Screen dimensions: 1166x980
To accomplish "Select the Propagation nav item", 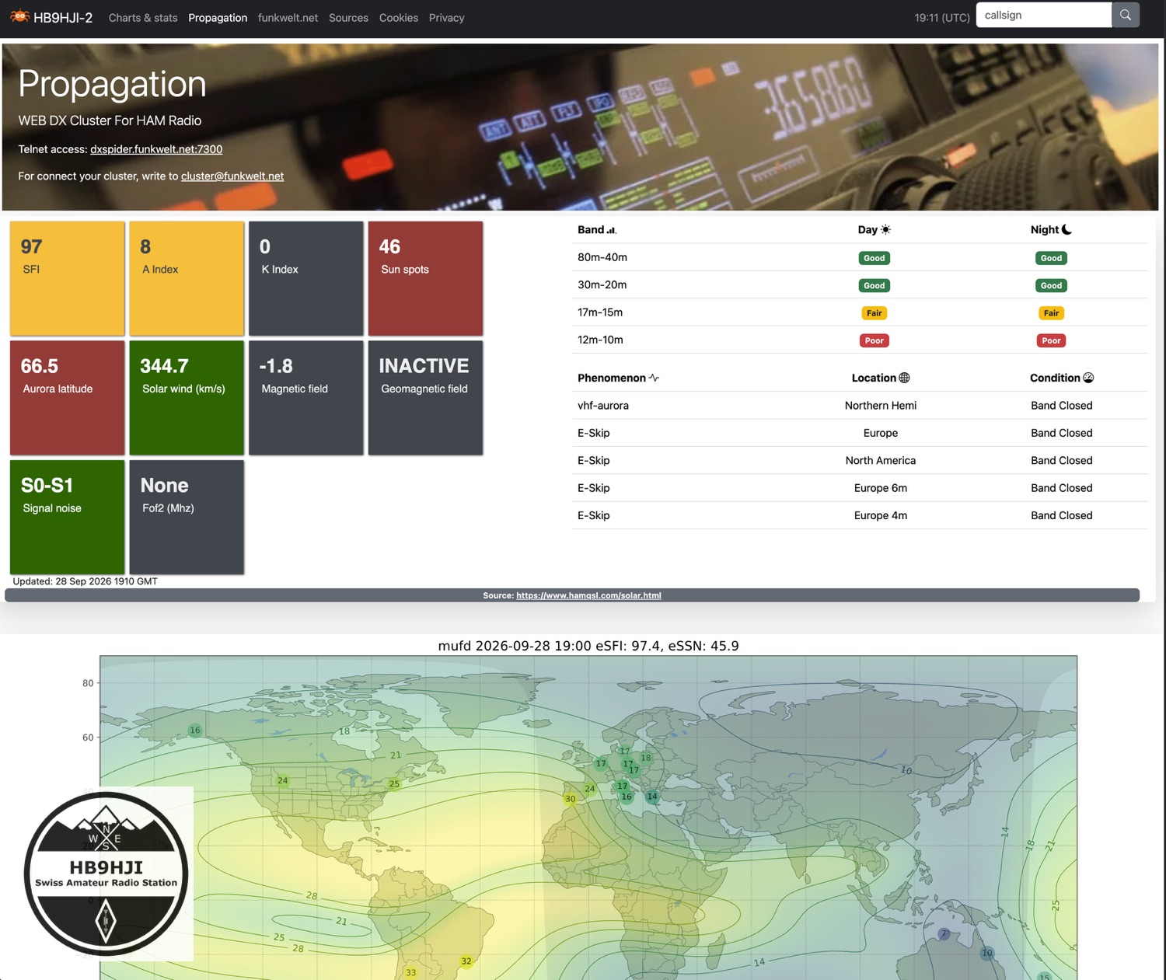I will tap(218, 17).
